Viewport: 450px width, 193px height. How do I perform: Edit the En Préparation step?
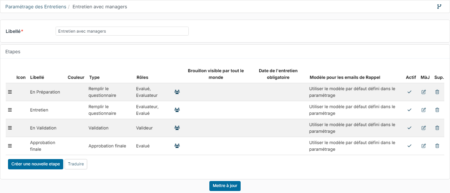coord(424,92)
